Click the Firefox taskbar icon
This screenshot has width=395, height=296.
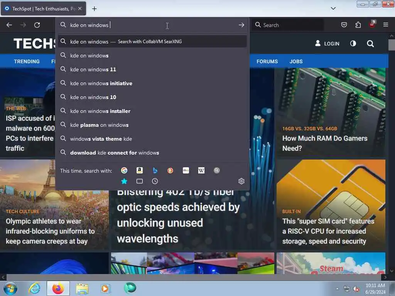58,288
